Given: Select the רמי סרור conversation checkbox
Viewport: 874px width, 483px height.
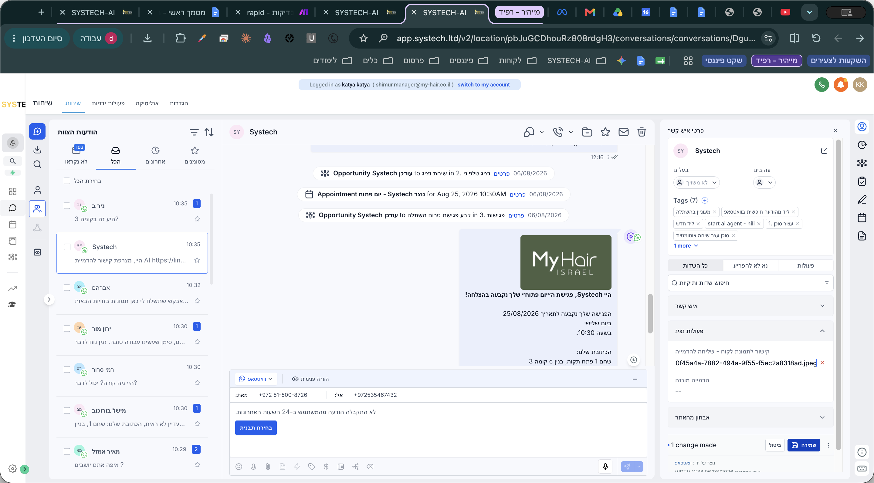Looking at the screenshot, I should coord(67,369).
